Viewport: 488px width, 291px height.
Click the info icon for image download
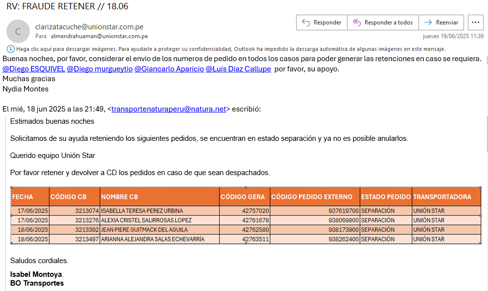pos(11,49)
